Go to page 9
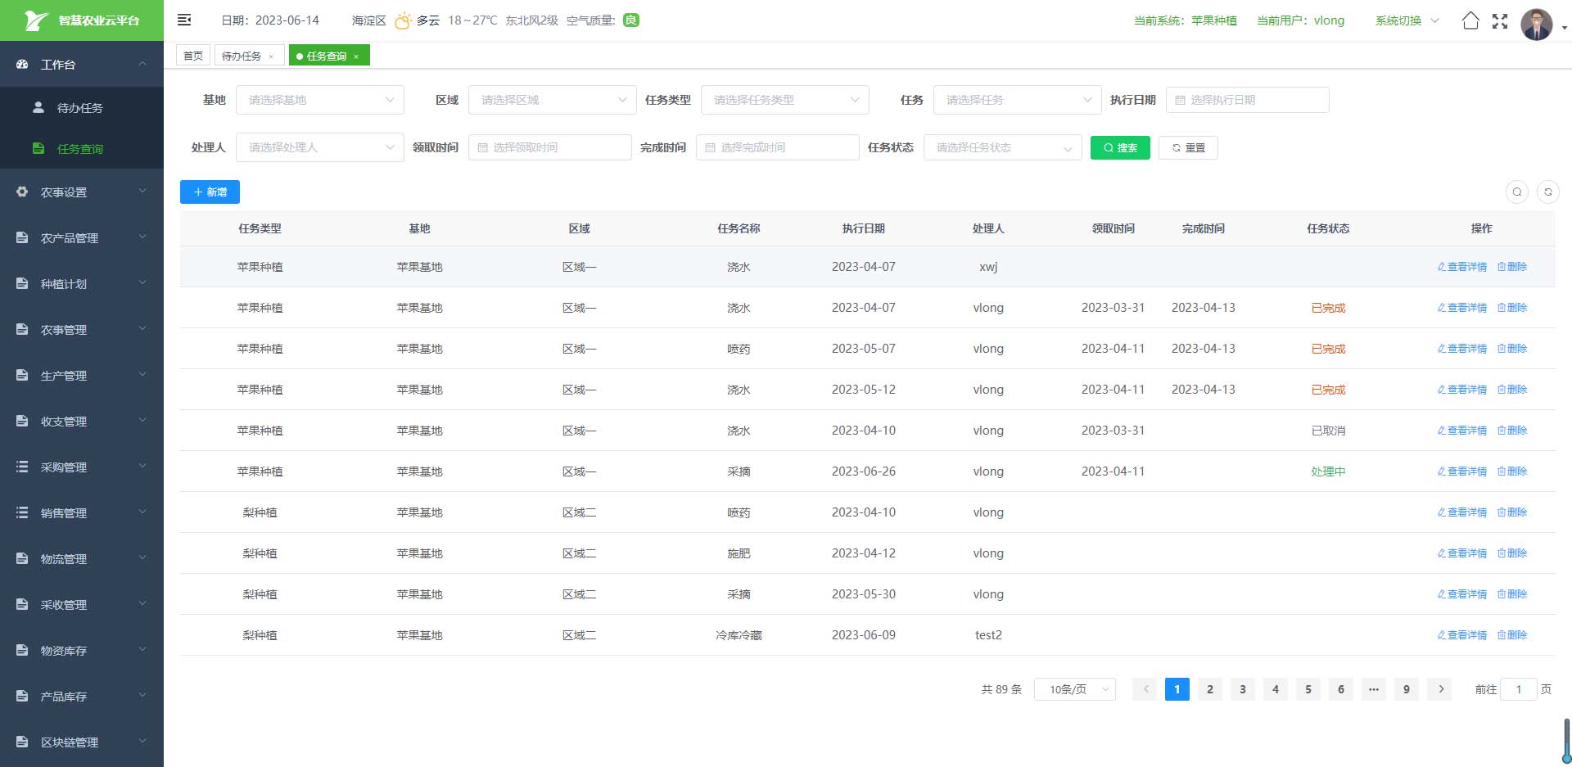Screen dimensions: 1572x767 tap(1407, 689)
